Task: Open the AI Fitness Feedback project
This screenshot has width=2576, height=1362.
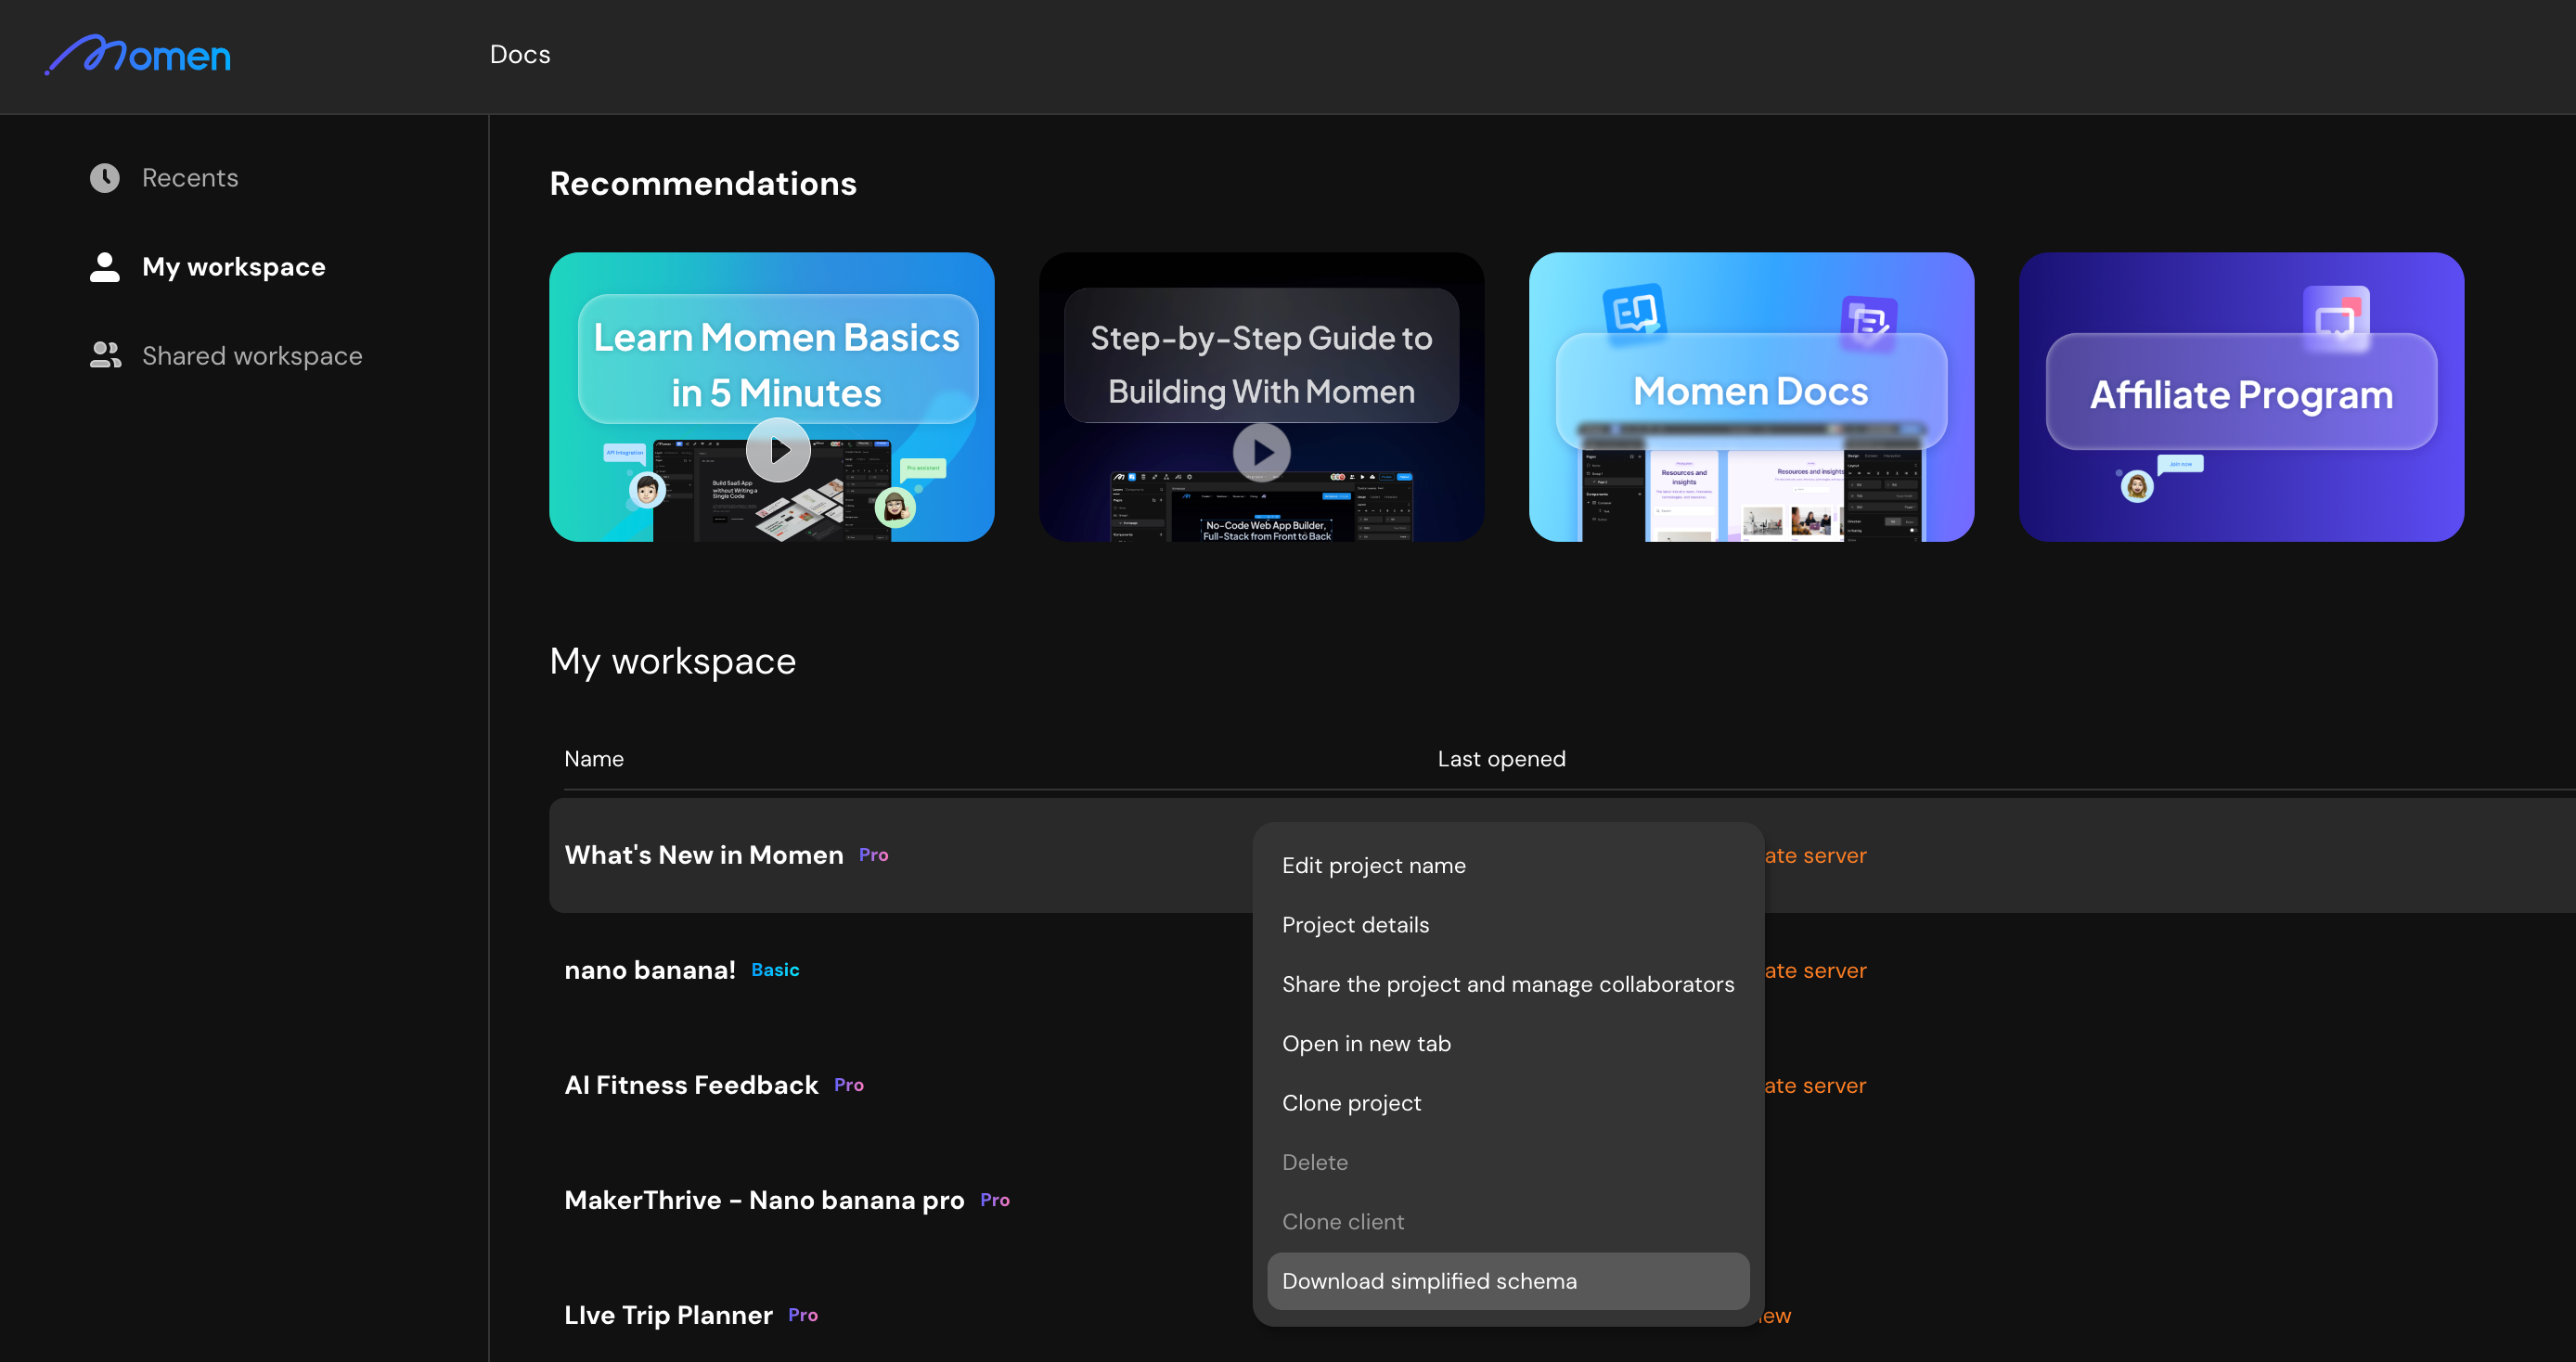Action: (x=691, y=1085)
